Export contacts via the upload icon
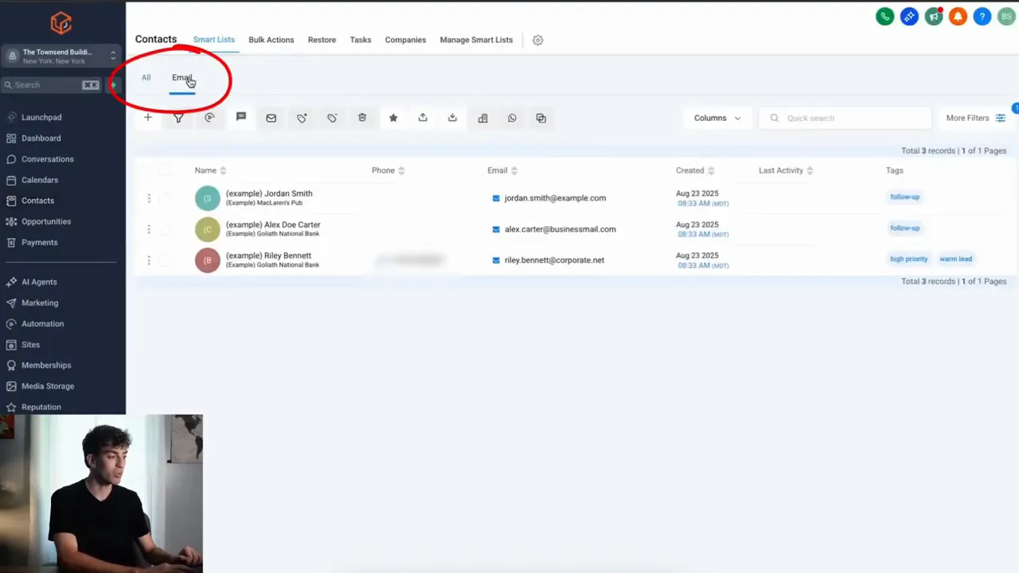 point(423,118)
